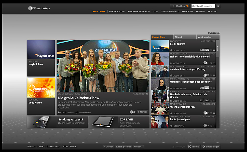Image resolution: width=247 pixels, height=152 pixels.
Task: Click the search magnifier icon
Action: pyautogui.click(x=218, y=6)
